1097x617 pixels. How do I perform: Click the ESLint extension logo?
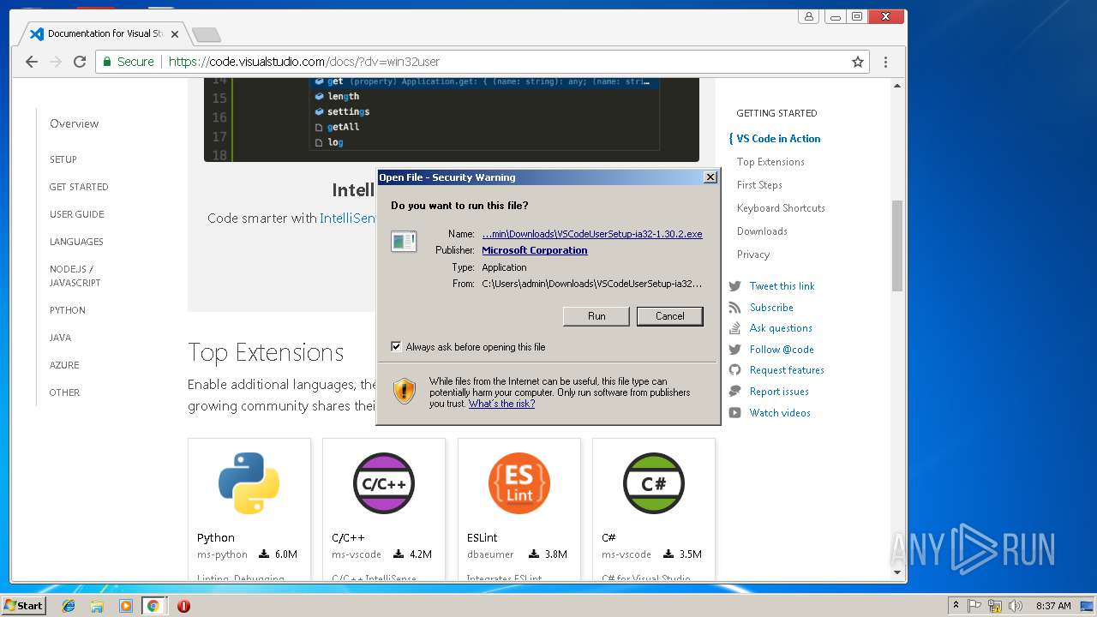tap(519, 483)
